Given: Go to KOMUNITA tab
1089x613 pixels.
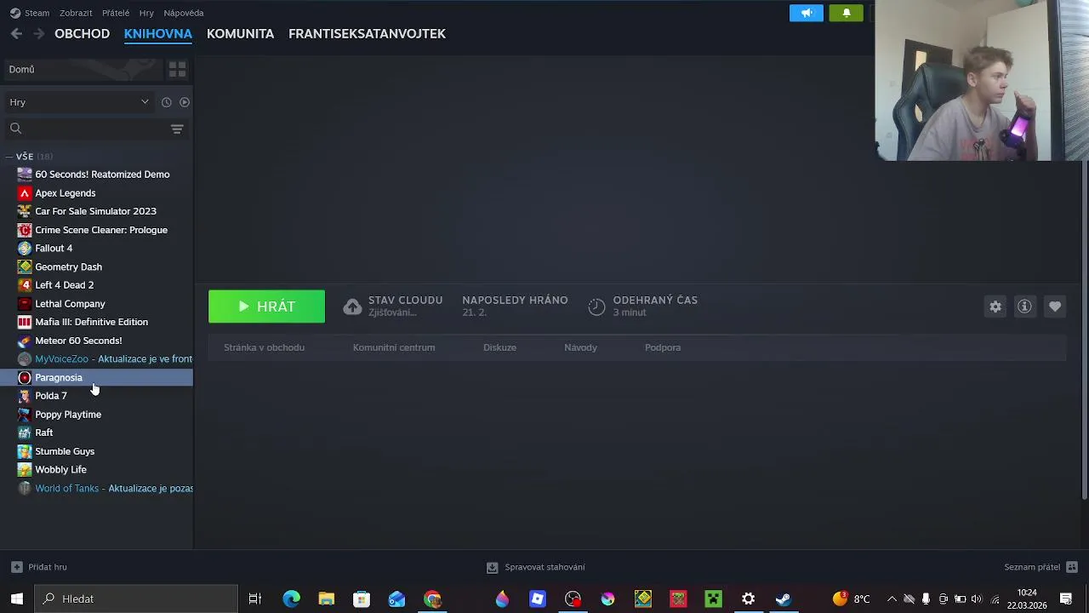Looking at the screenshot, I should point(240,34).
